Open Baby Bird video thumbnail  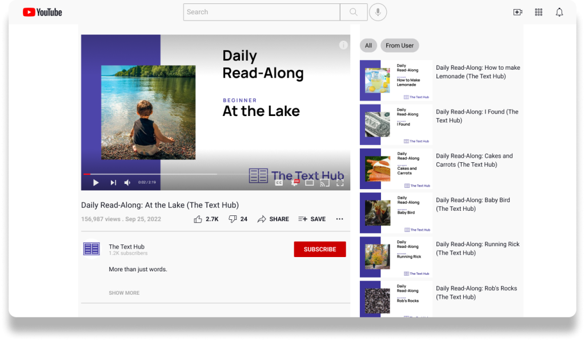[x=396, y=212]
